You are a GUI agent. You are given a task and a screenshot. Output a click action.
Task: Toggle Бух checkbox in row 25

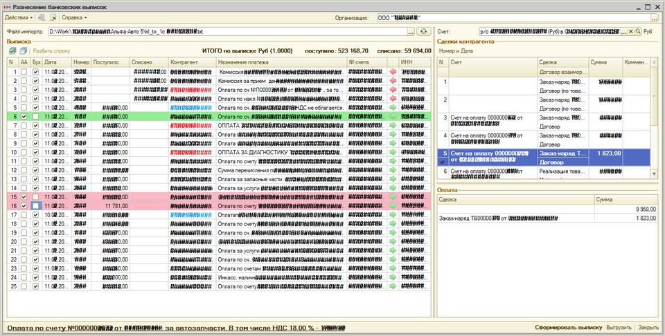35,286
